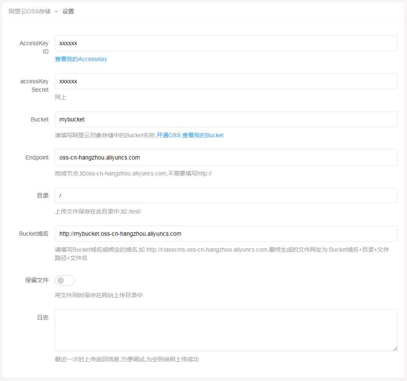Click inside the 日志 log textarea
The width and height of the screenshot is (407, 381).
coord(226,330)
